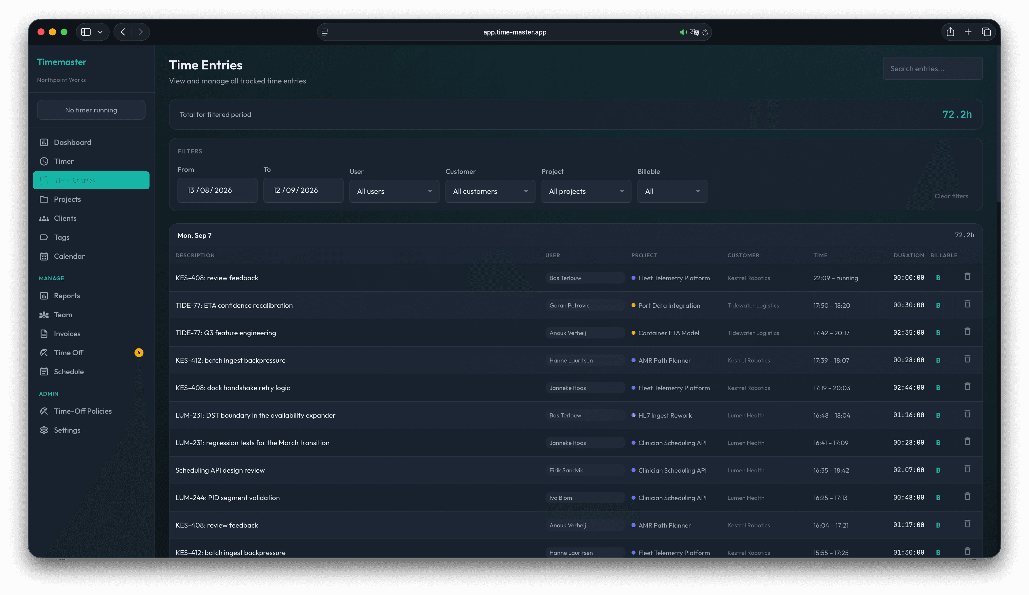The image size is (1029, 595).
Task: Toggle the browser sidebar panel
Action: pos(86,32)
